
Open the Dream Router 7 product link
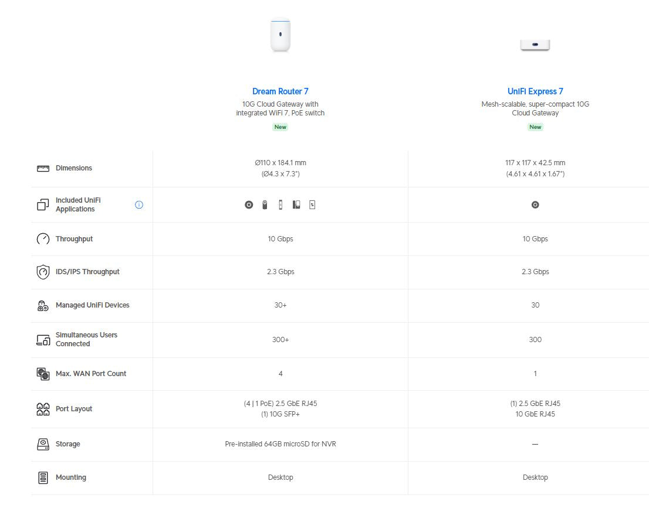point(280,91)
